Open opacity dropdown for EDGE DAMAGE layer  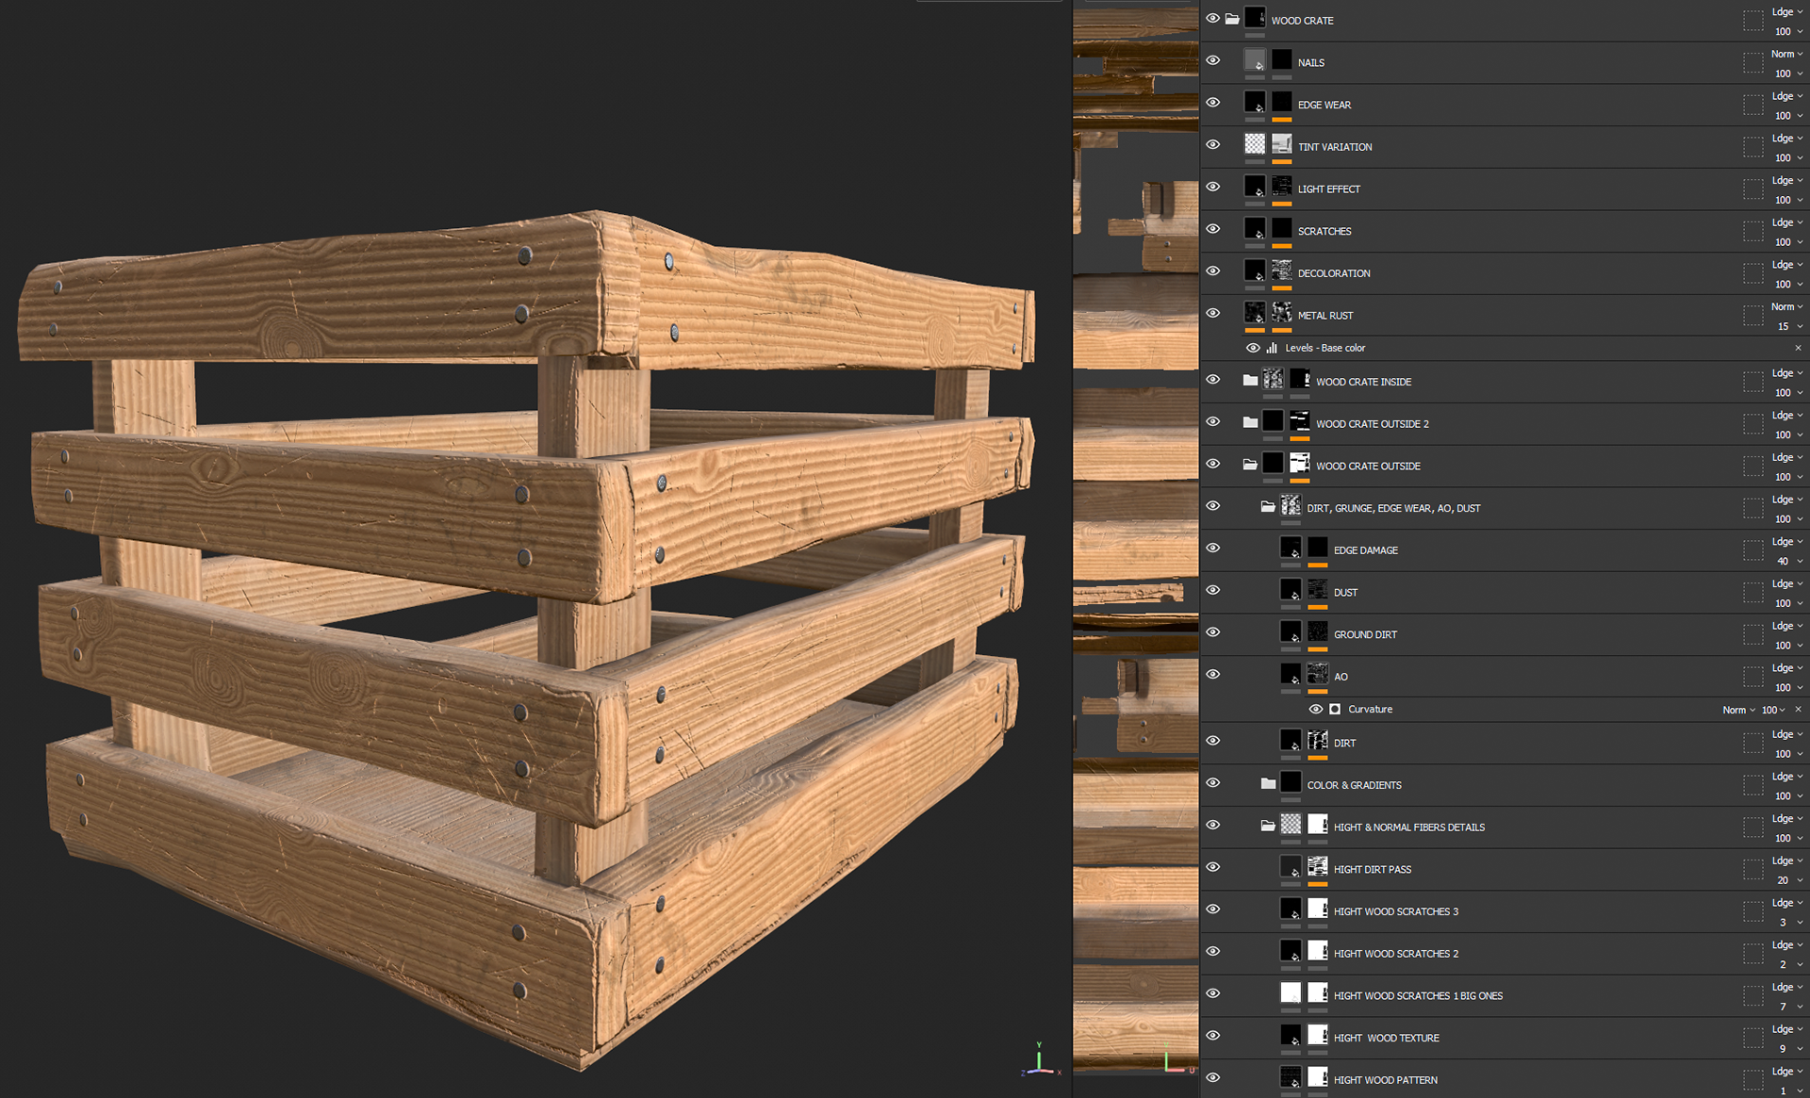[x=1800, y=562]
